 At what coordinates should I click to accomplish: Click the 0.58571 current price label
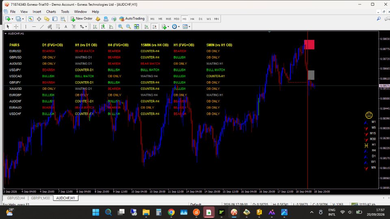point(384,86)
